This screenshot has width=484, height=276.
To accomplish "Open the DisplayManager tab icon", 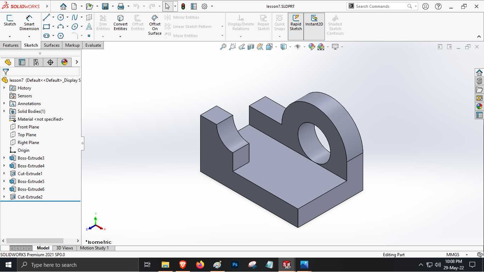I will [64, 62].
